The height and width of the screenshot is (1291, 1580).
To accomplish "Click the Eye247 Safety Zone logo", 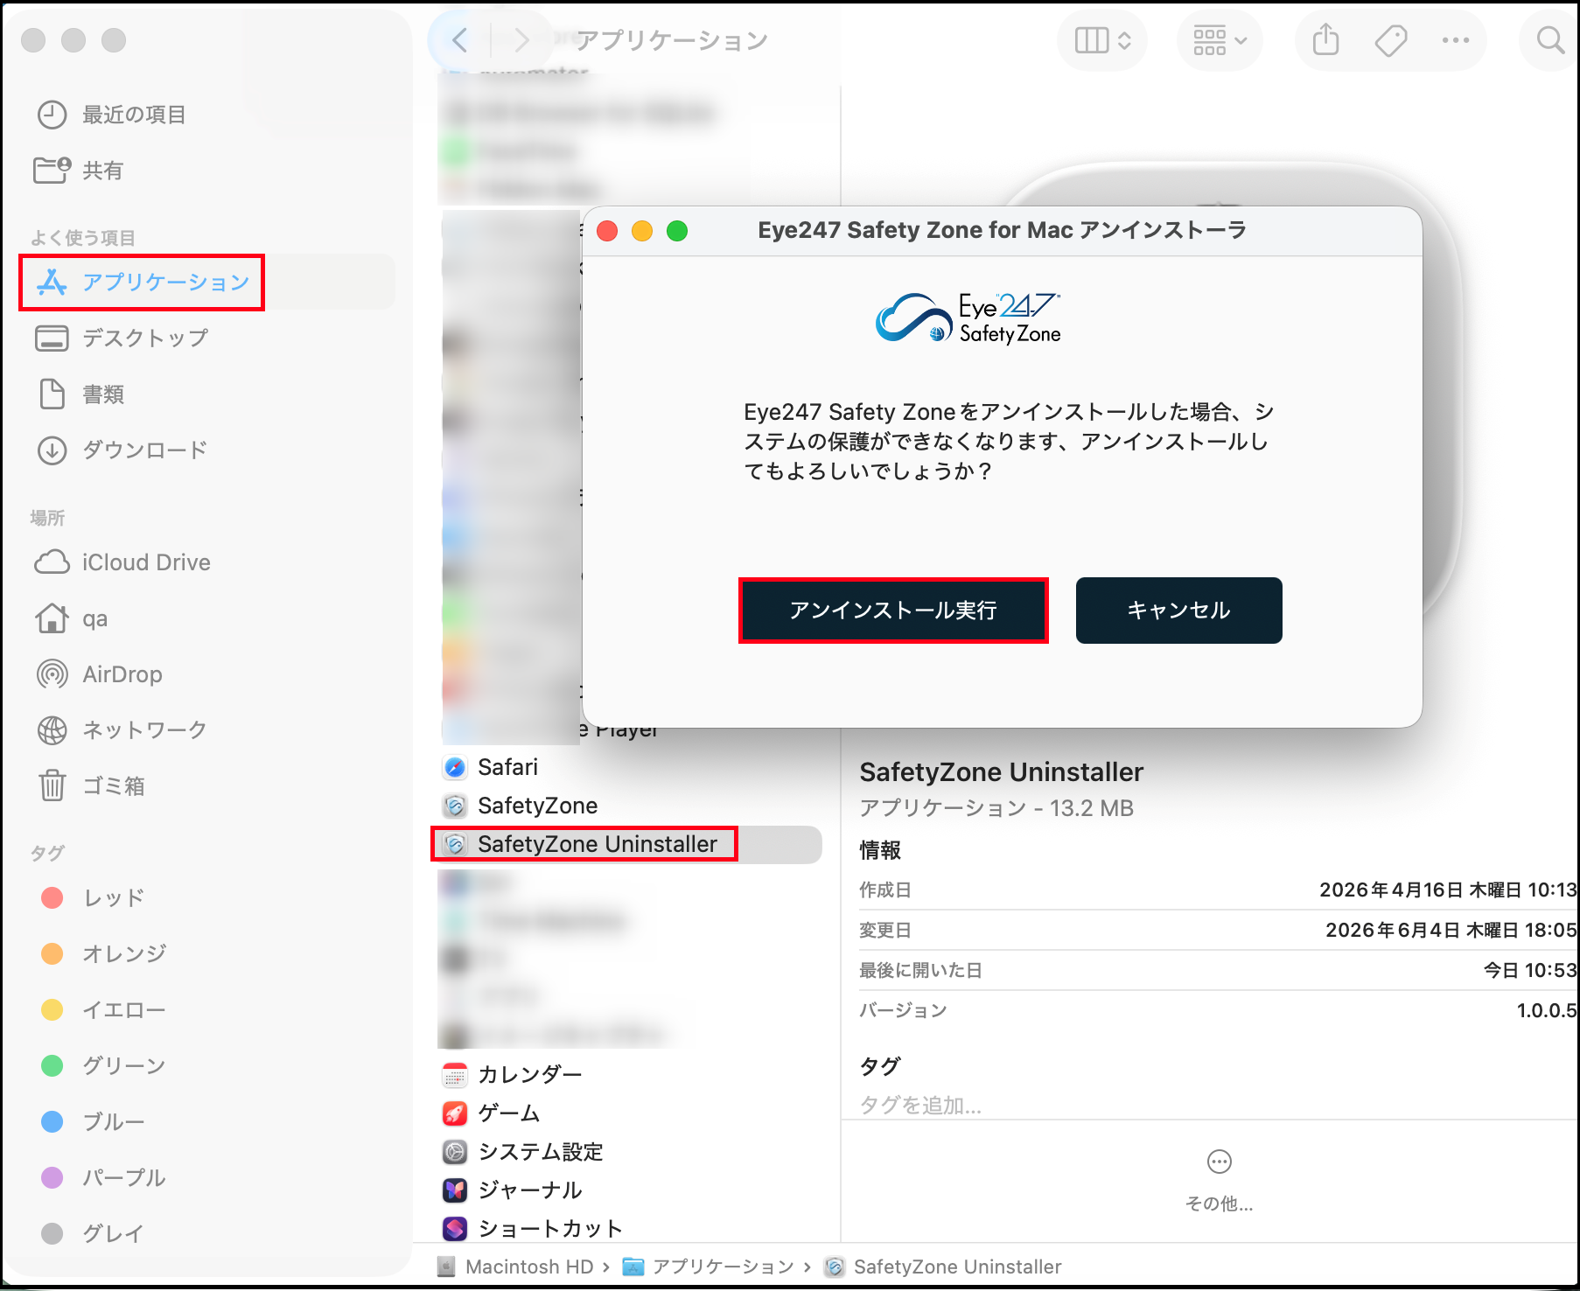I will [x=968, y=318].
